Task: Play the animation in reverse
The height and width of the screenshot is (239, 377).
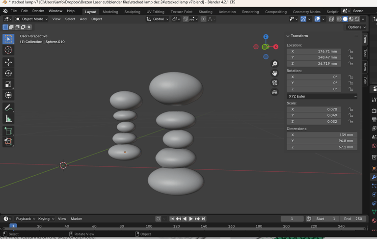Action: (x=185, y=219)
